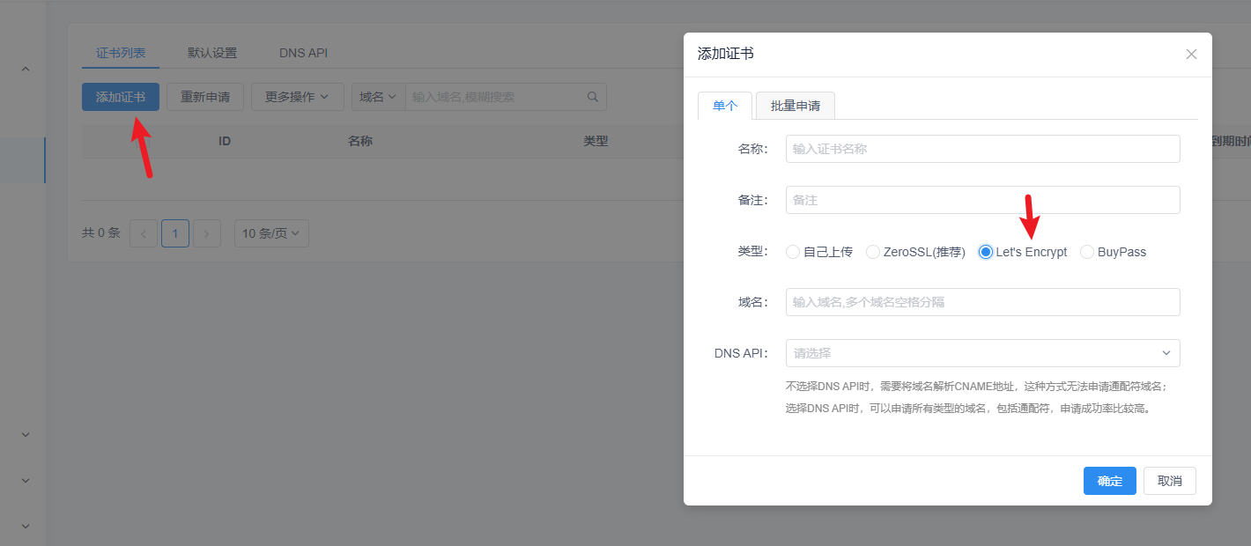Click the 重新申请 button
This screenshot has width=1251, height=546.
tap(204, 97)
